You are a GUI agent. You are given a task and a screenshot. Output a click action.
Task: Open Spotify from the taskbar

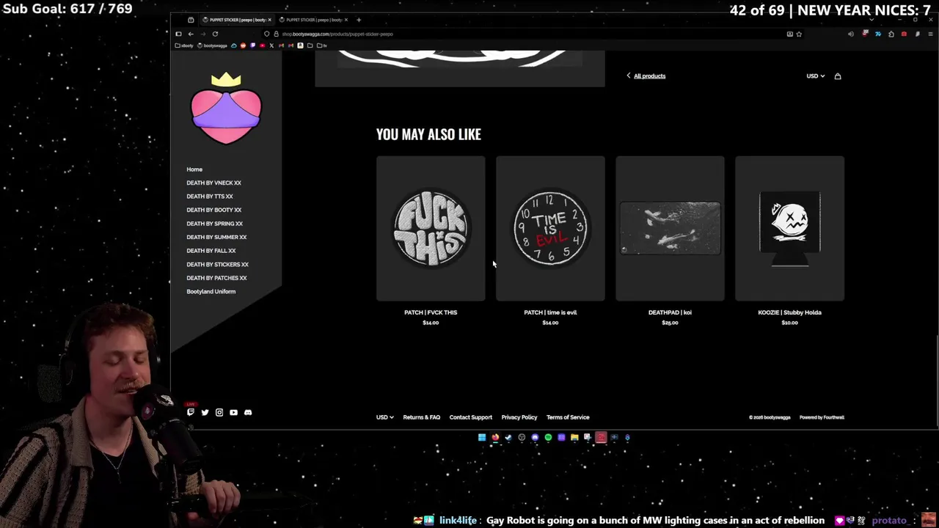point(548,437)
